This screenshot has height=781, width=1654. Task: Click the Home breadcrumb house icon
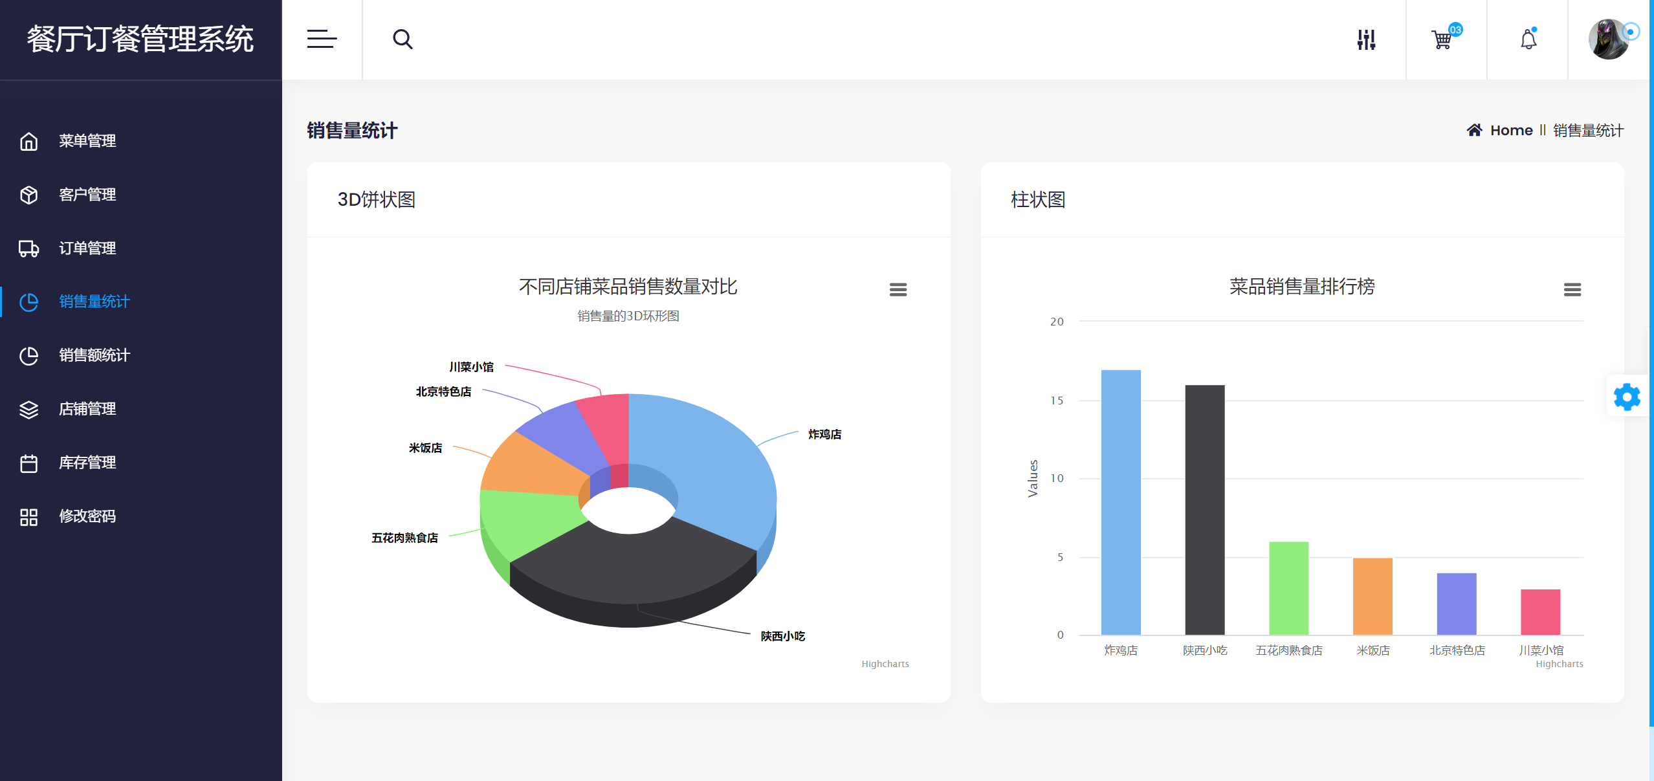(x=1475, y=130)
